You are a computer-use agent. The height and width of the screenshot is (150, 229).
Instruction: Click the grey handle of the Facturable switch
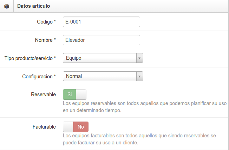coord(68,127)
